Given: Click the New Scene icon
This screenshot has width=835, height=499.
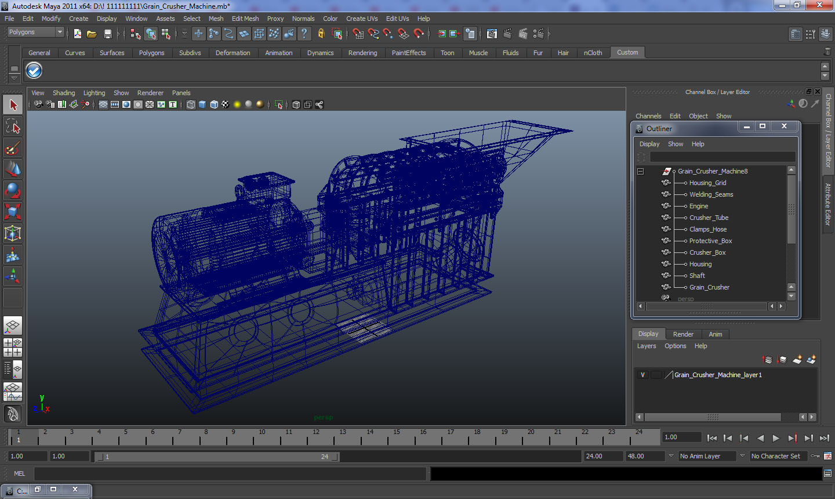Looking at the screenshot, I should click(78, 34).
